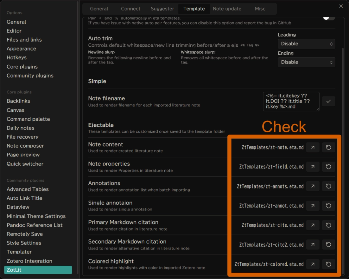This screenshot has height=279, width=349.
Task: Reset the Annotations template to default
Action: pyautogui.click(x=328, y=186)
